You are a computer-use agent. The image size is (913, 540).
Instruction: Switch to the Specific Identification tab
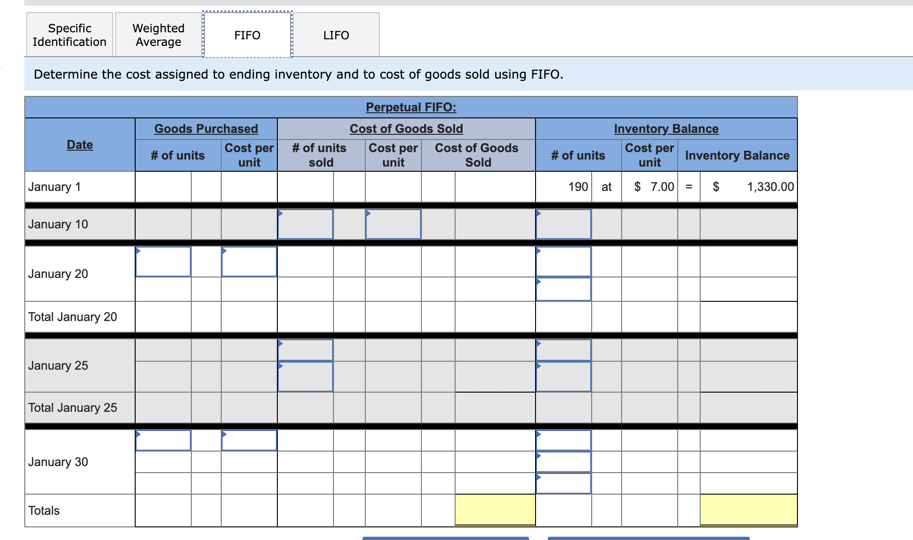69,35
